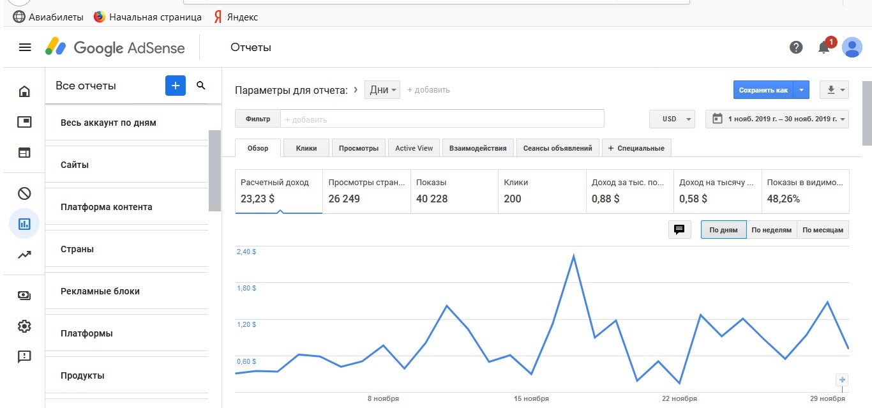The height and width of the screenshot is (408, 872).
Task: Open the Дни dimension dropdown
Action: tap(382, 90)
